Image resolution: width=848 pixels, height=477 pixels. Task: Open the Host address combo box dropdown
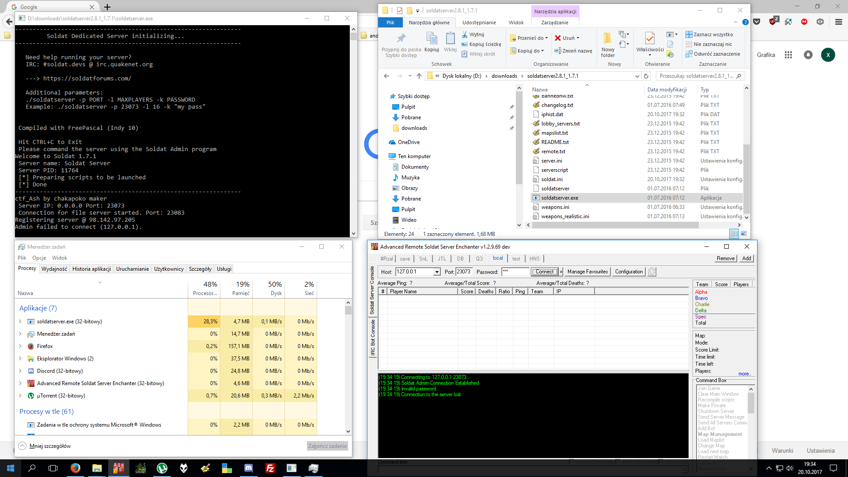click(437, 272)
